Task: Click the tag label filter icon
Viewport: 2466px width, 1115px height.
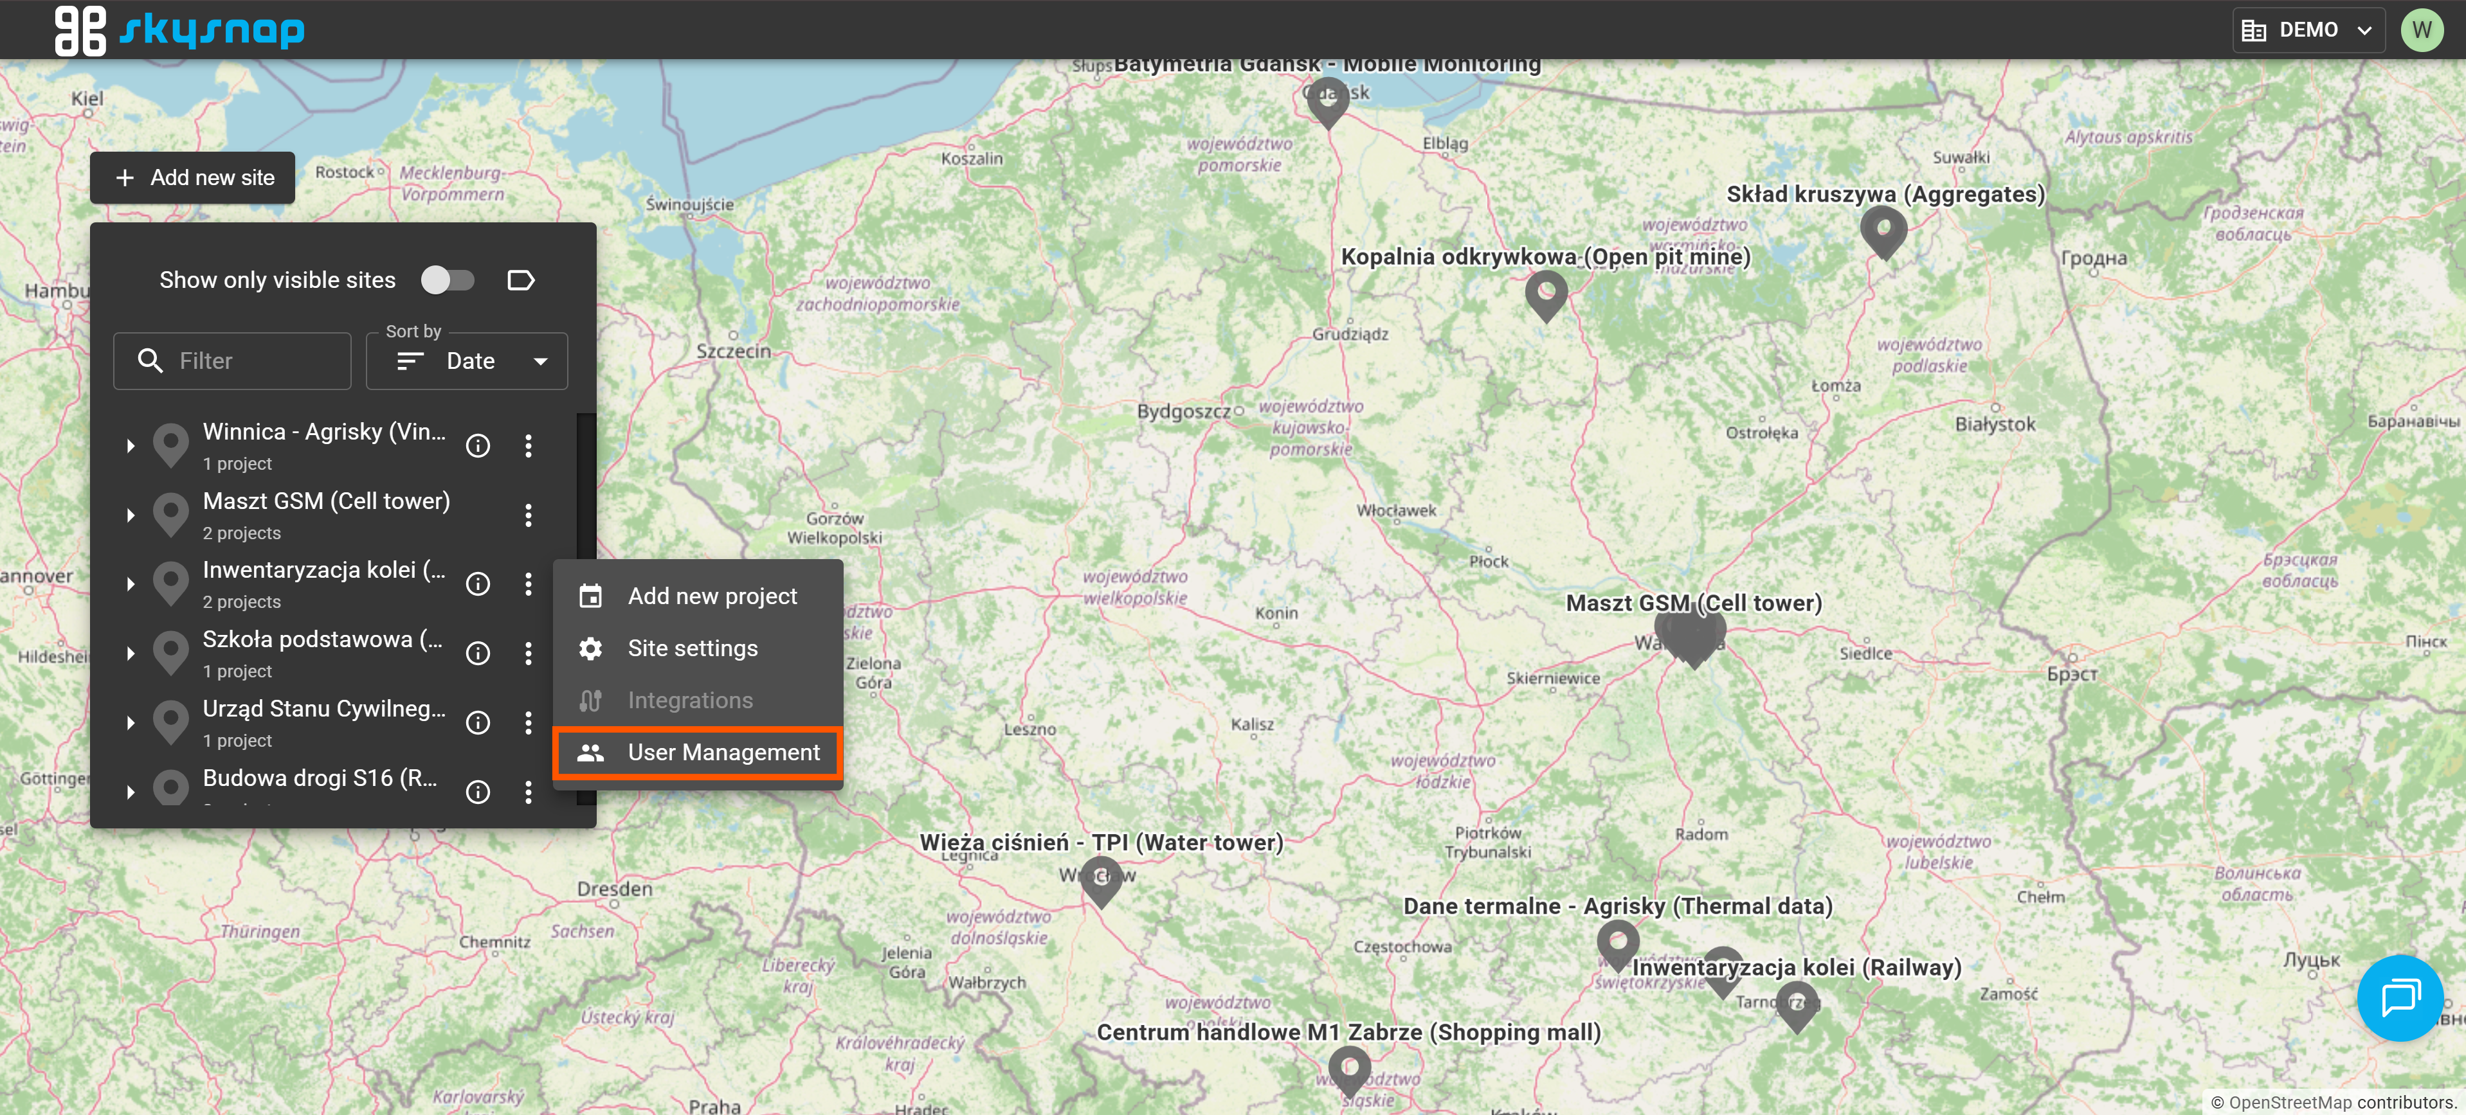Action: [x=520, y=280]
